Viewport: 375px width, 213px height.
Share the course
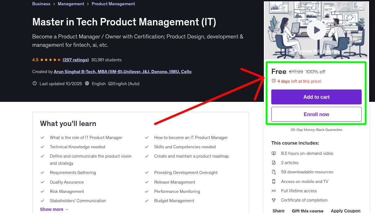coord(278,211)
